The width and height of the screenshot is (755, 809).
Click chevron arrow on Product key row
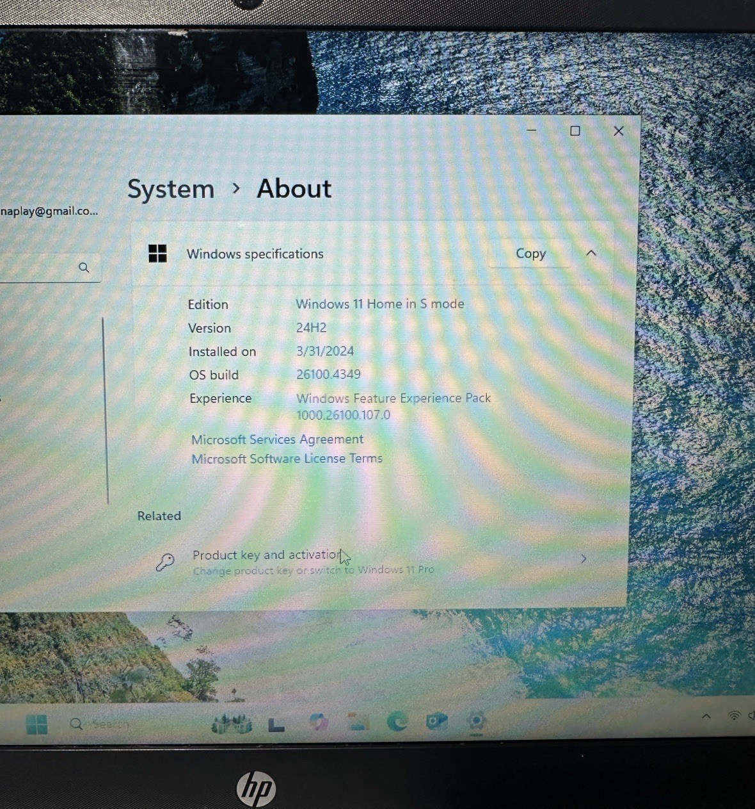pos(584,559)
